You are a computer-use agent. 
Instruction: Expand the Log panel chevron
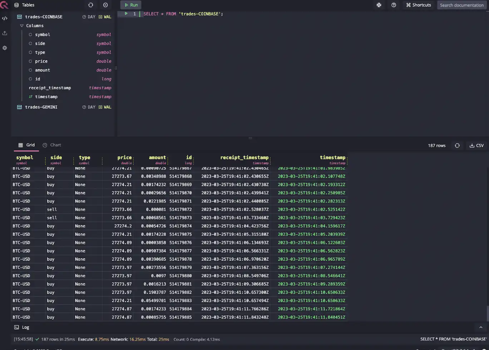pos(481,327)
